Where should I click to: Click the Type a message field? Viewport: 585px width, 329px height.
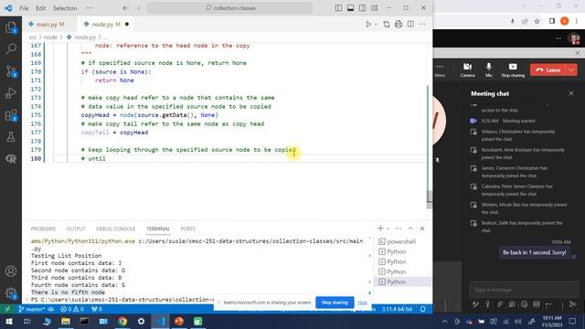tap(524, 290)
